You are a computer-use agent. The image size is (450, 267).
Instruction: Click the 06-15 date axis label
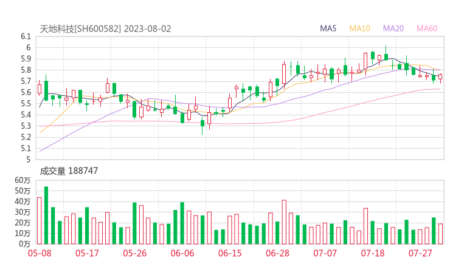[230, 253]
